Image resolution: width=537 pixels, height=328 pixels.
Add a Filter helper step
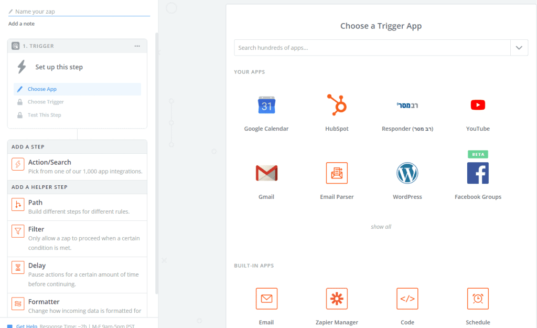pos(78,239)
